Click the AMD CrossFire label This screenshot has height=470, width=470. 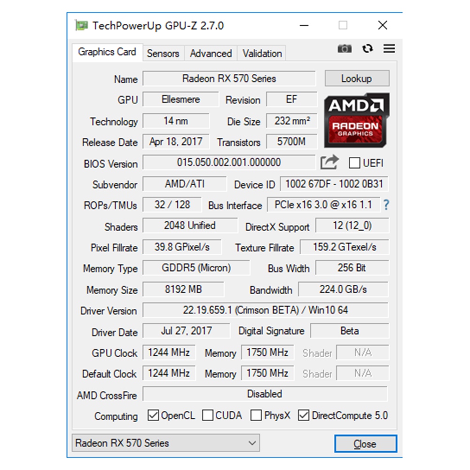(x=107, y=395)
